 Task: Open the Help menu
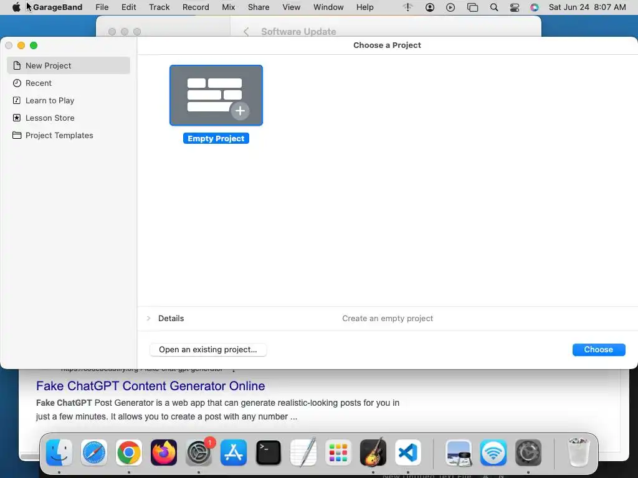[x=364, y=7]
